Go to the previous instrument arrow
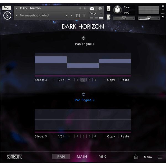The height and width of the screenshot is (166, 166). pos(80,8)
